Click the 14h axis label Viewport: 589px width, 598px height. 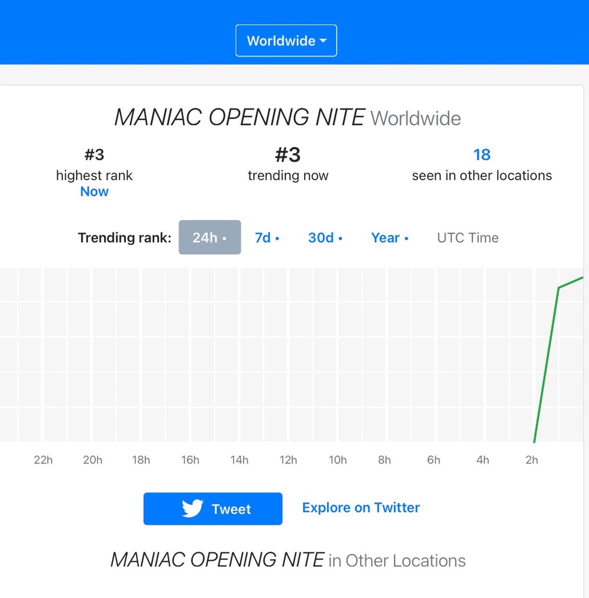239,460
